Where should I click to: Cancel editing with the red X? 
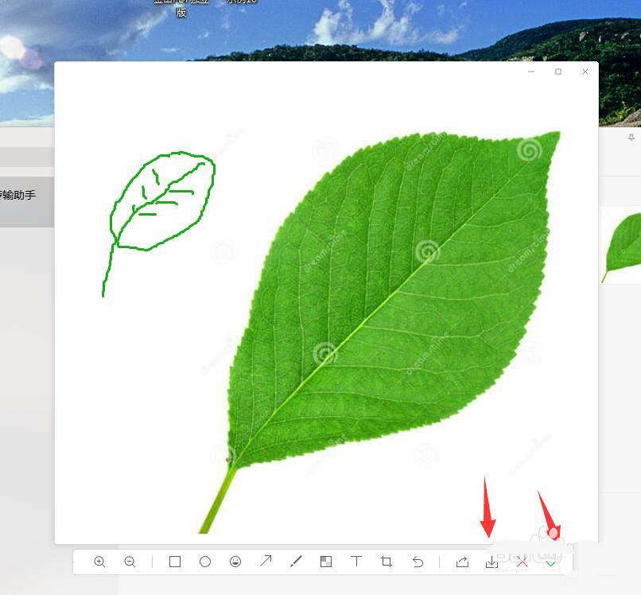[x=522, y=562]
